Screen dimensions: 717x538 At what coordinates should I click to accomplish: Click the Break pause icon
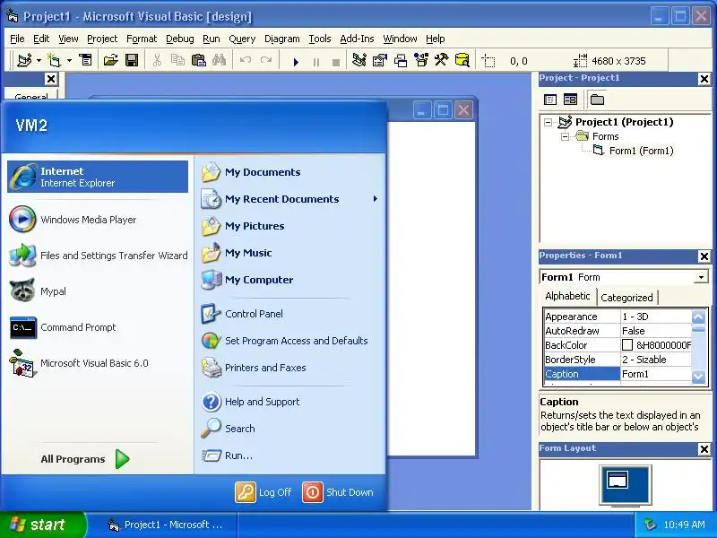316,62
